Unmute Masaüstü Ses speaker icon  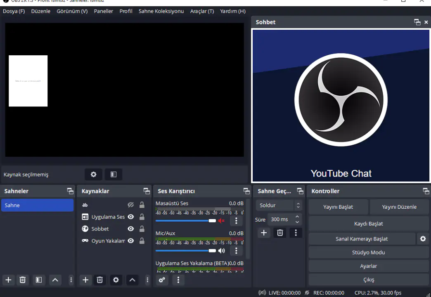click(x=221, y=221)
